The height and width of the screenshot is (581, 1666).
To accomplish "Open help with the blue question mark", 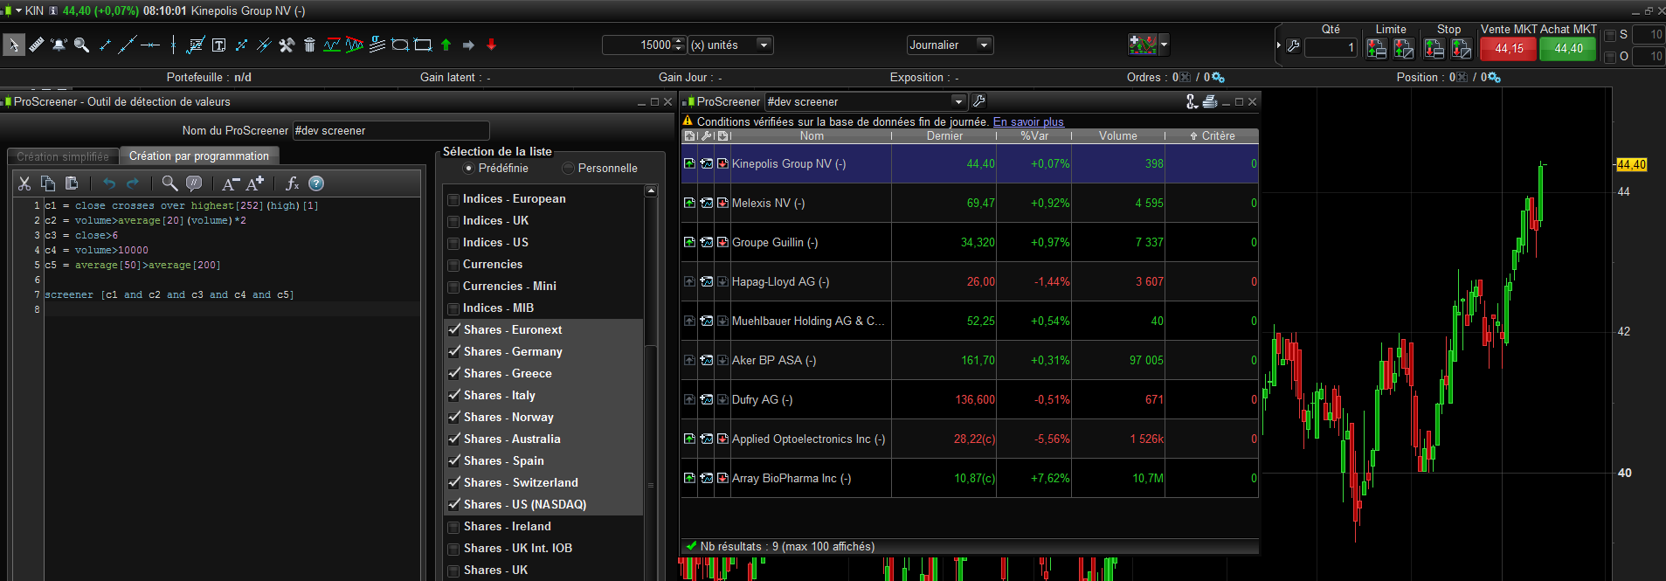I will tap(316, 183).
